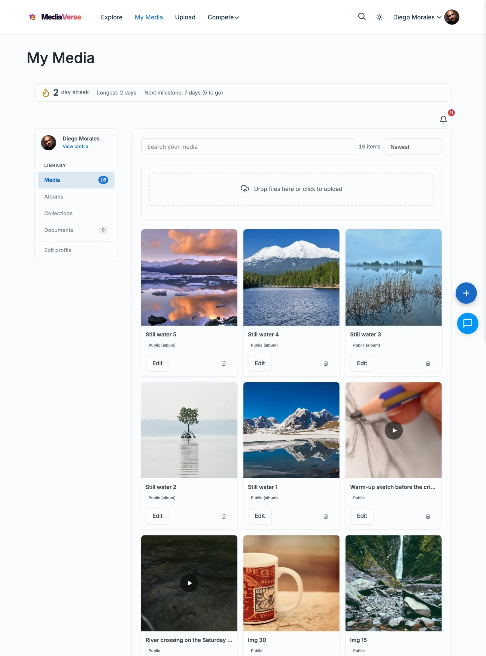The width and height of the screenshot is (486, 656).
Task: Edit the Still water 4 item
Action: [260, 363]
